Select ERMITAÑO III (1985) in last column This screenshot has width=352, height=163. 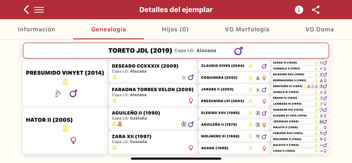click(x=300, y=86)
